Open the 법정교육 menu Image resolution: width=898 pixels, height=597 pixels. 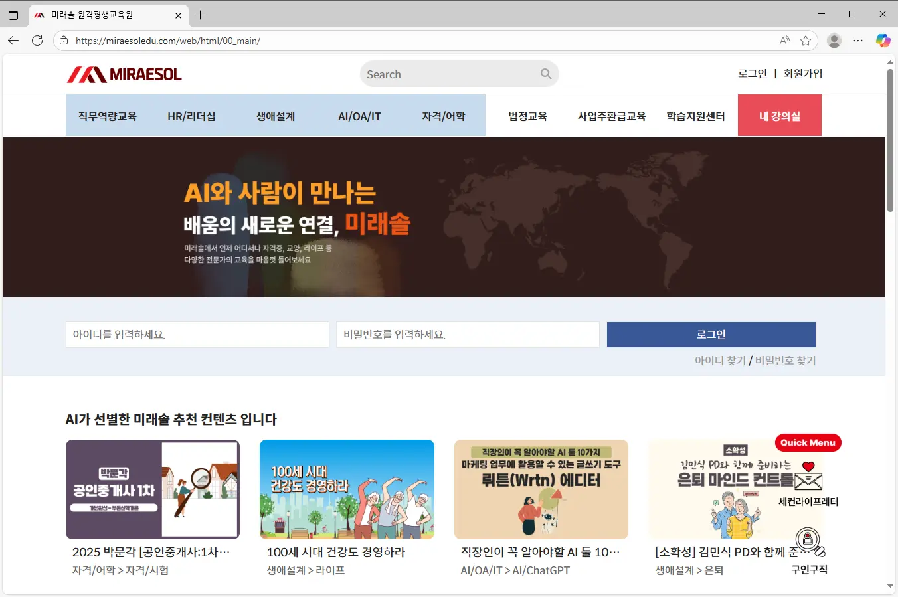[527, 116]
